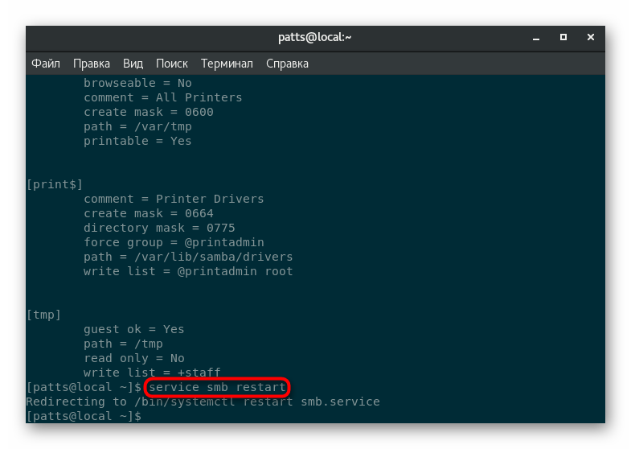Click the Redirecting to /bin/systemctl output line

pos(203,402)
